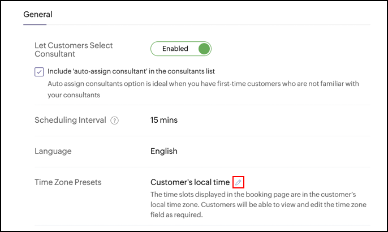Click the 'Include auto-assign consultant' checkbox label text
This screenshot has width=388, height=232.
click(131, 71)
